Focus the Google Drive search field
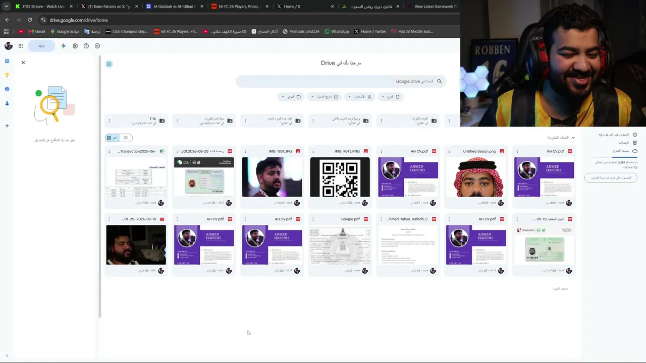 pyautogui.click(x=341, y=81)
